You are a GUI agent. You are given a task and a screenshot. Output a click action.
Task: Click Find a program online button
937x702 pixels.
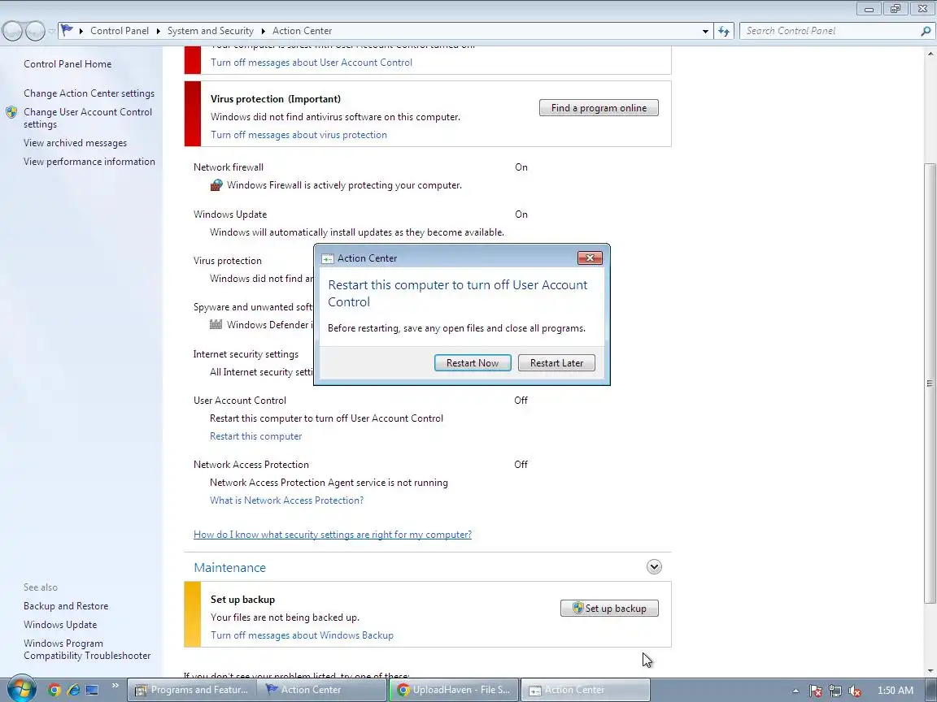point(599,108)
